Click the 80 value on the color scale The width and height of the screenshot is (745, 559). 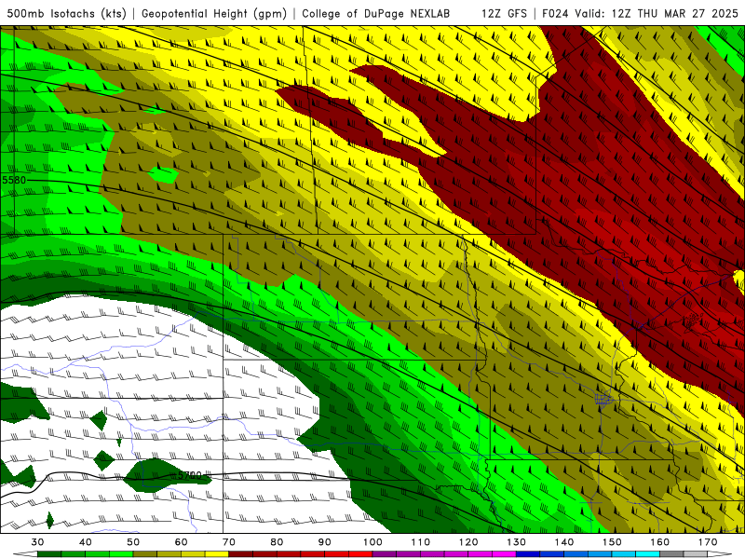coord(277,542)
